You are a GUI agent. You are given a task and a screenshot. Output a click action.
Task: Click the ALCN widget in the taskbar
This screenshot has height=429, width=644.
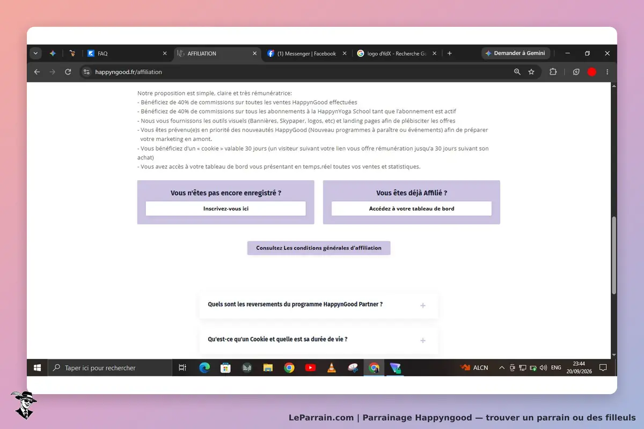tap(474, 368)
